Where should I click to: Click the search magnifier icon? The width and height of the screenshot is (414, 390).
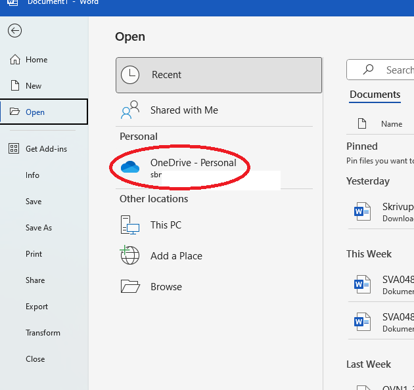(x=368, y=70)
